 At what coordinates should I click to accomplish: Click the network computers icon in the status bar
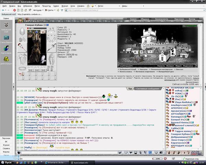click(173, 158)
